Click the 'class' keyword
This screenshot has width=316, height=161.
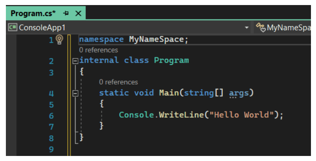(137, 60)
